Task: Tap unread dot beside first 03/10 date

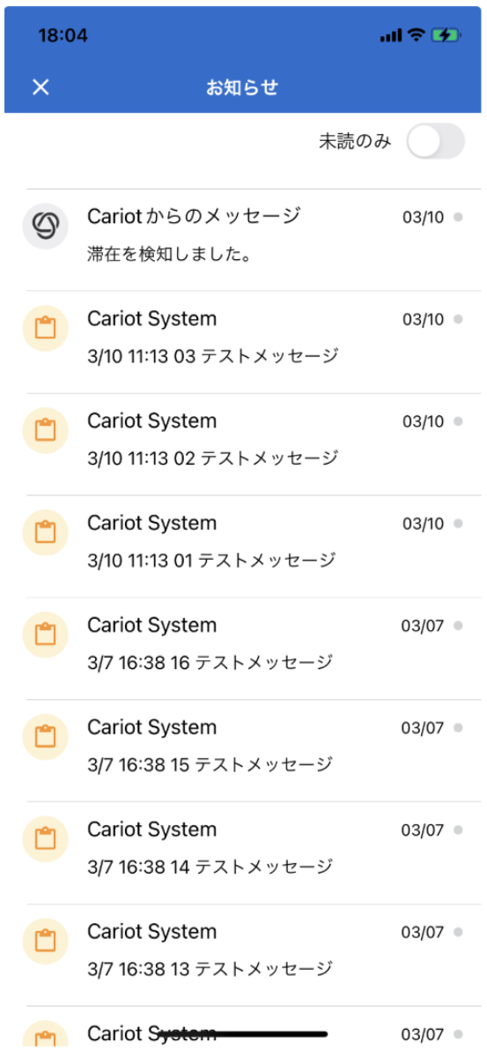Action: tap(458, 217)
